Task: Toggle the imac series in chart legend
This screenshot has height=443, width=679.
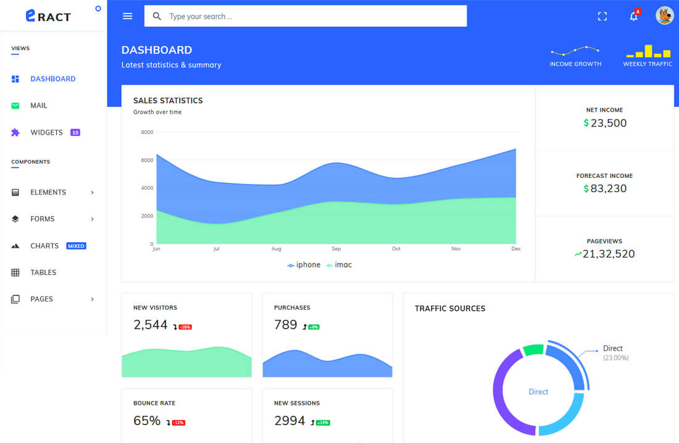Action: coord(338,264)
